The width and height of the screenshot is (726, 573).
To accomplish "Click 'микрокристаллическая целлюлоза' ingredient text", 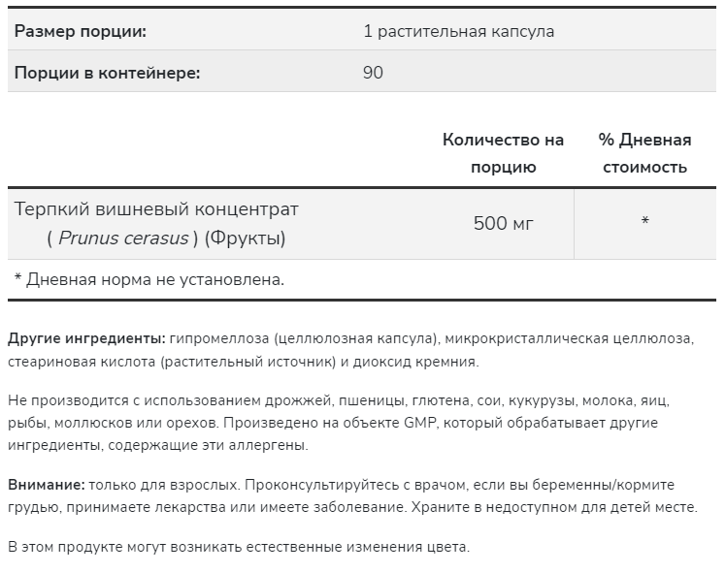I will click(x=568, y=338).
